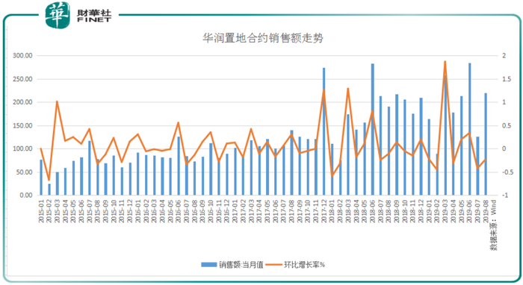Click the right axis label 2
Viewport: 523px width, 285px height.
504,56
